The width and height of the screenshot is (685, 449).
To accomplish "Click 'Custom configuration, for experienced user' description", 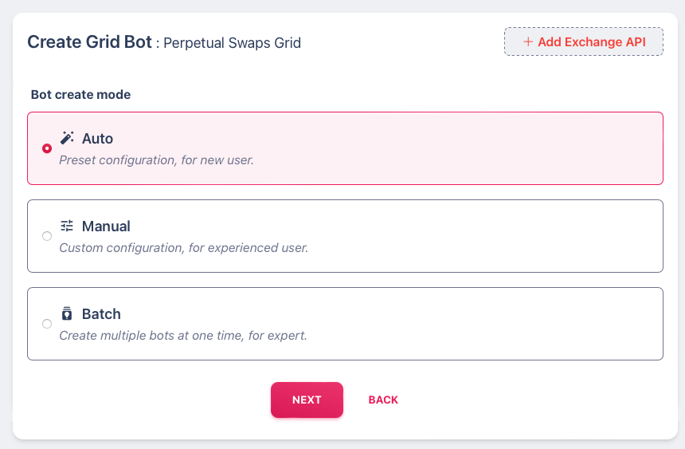I will [183, 248].
